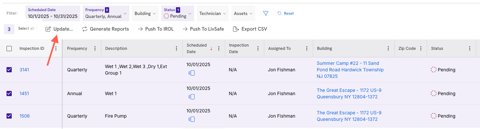Click the Scheduled Date sort arrow
480x129 pixels.
point(211,49)
